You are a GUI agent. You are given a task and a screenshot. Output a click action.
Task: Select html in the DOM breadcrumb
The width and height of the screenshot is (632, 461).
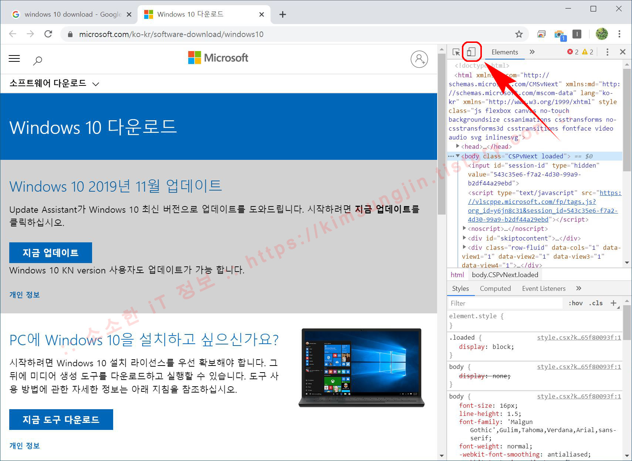pos(457,275)
